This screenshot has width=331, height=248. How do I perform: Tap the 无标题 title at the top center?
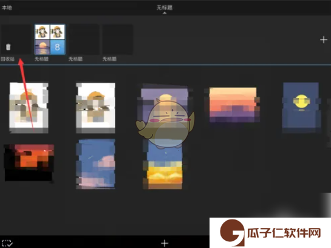(x=165, y=8)
